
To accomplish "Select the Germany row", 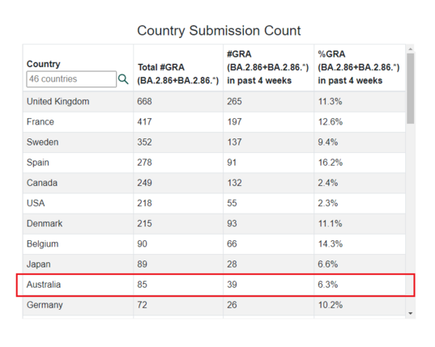I will tap(214, 305).
